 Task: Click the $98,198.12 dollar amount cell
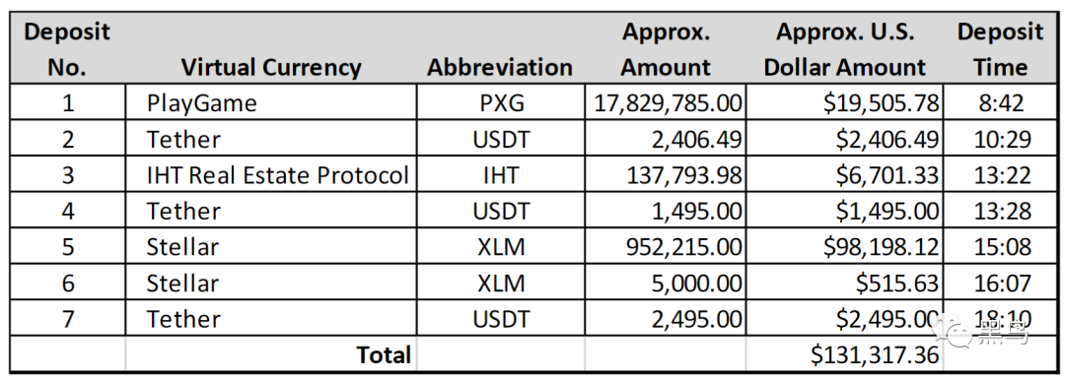(x=844, y=247)
